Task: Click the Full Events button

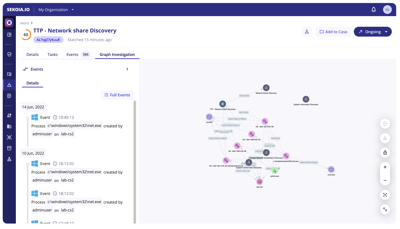Action: tap(117, 95)
